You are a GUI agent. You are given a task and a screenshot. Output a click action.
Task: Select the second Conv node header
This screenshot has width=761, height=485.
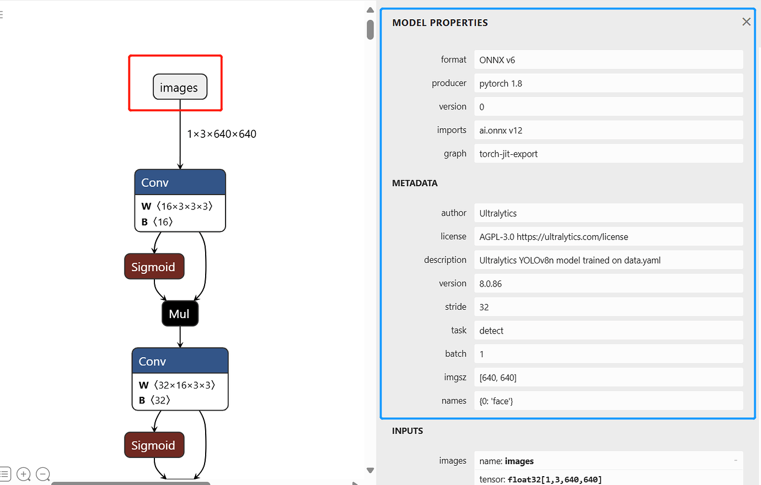pos(180,361)
